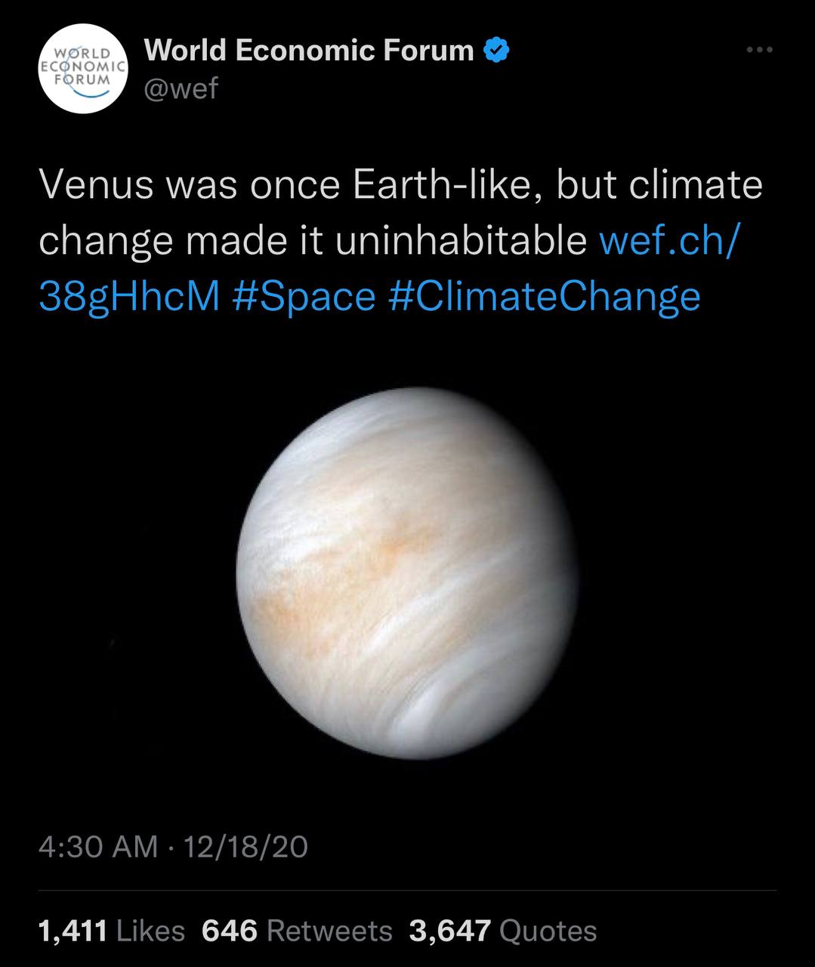This screenshot has height=967, width=815.
Task: Click the text "change made it uninhabitable"
Action: [x=313, y=242]
